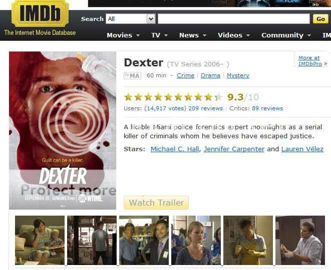
Task: Click the Watch Trailer button
Action: coord(156,203)
